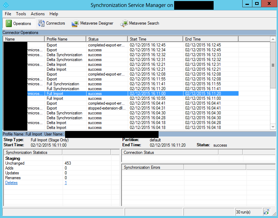Click the operations list scroll up arrow
Image resolution: width=278 pixels, height=218 pixels.
(x=273, y=39)
